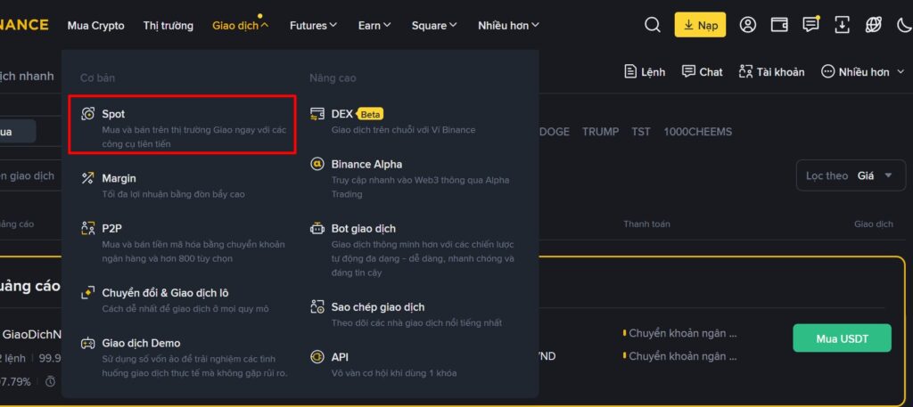Expand the Futures dropdown menu
Viewport: 913px width, 407px height.
coord(313,26)
